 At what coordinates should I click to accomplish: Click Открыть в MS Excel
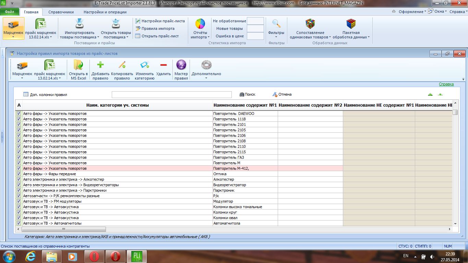[78, 70]
